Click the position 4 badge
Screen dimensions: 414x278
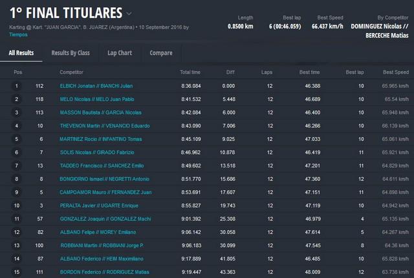pos(17,126)
